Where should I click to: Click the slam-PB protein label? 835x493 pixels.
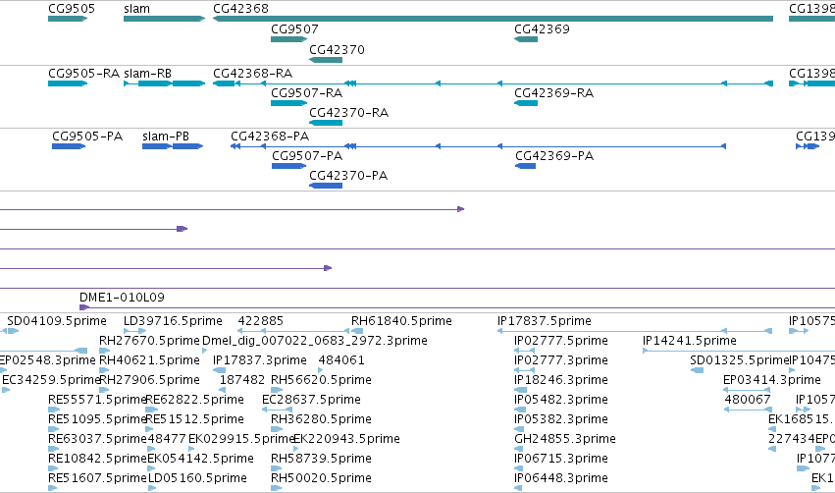coord(166,137)
